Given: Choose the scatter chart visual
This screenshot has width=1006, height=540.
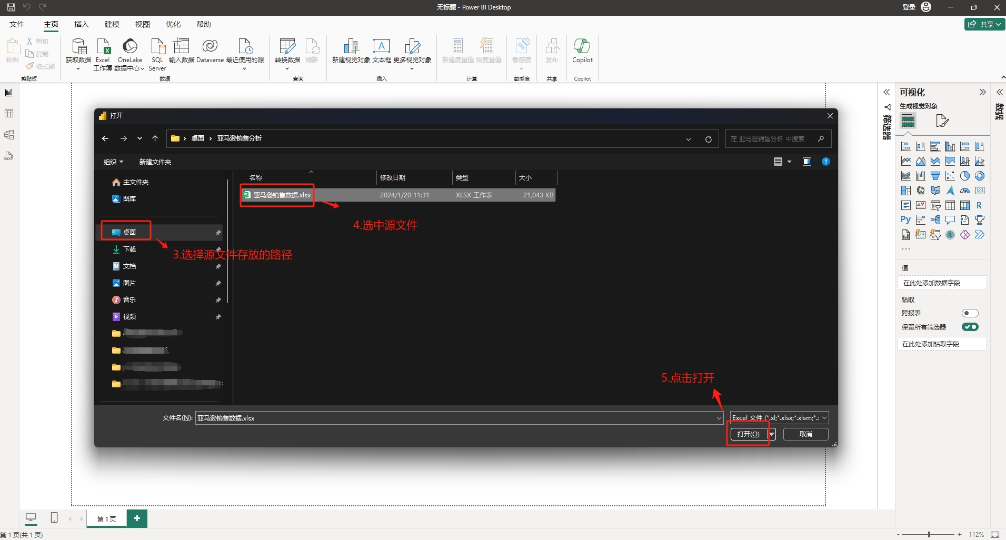Looking at the screenshot, I should coord(950,176).
